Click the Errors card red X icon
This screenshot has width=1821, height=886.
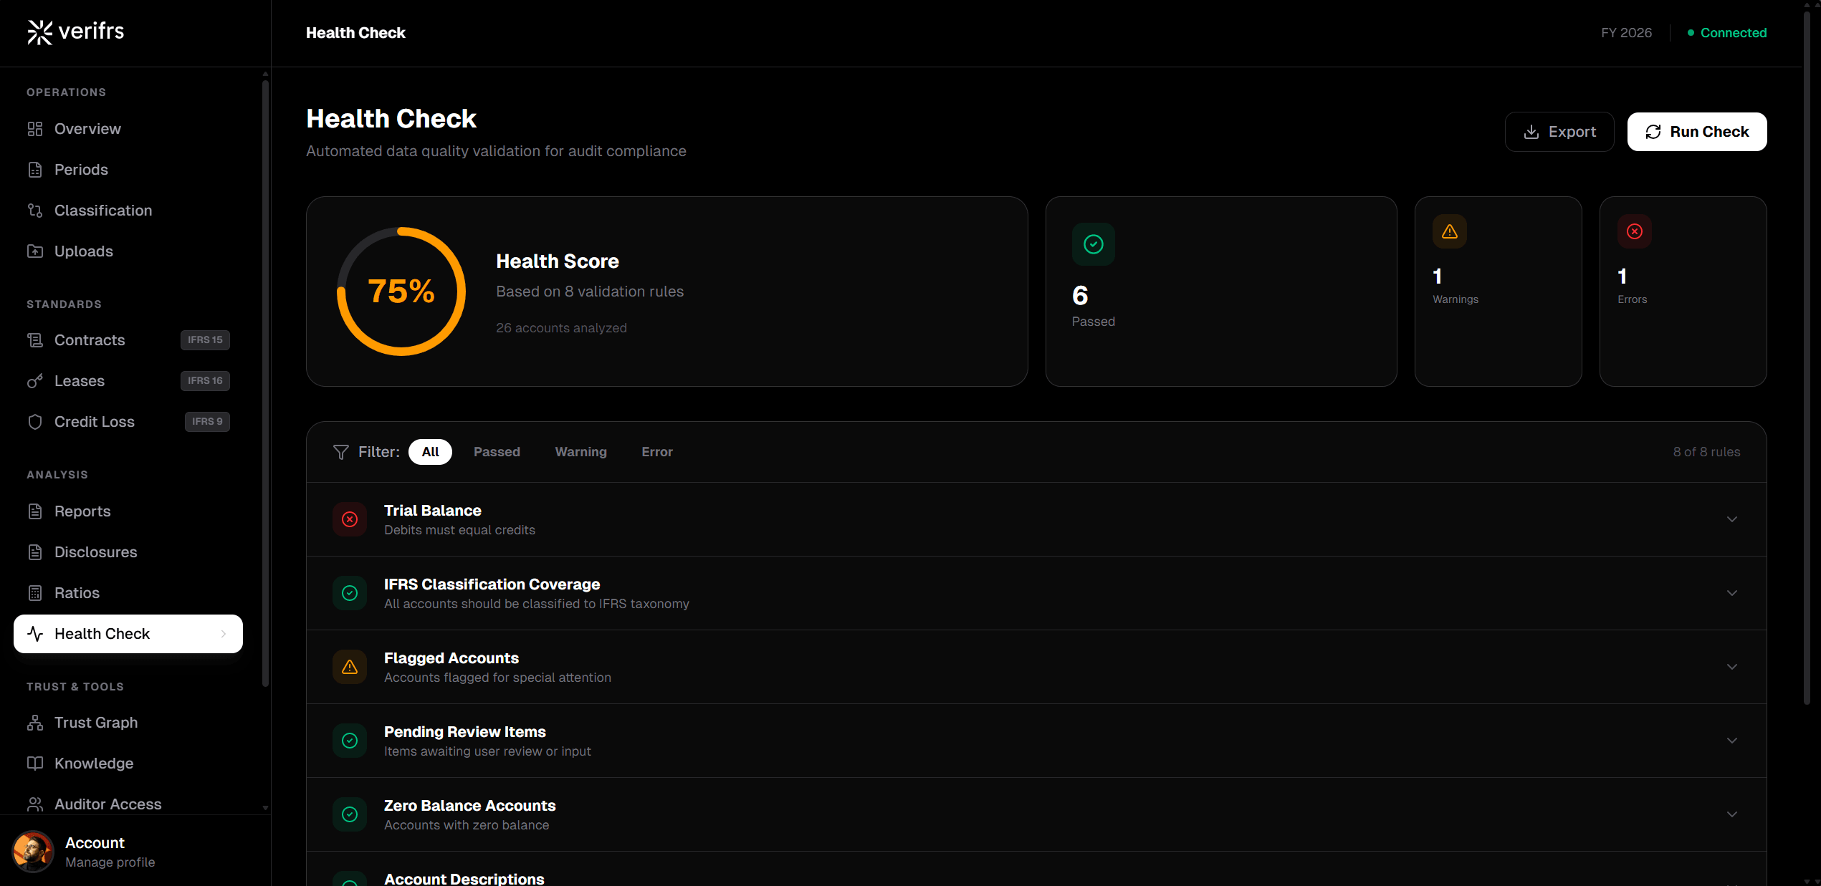(x=1634, y=231)
